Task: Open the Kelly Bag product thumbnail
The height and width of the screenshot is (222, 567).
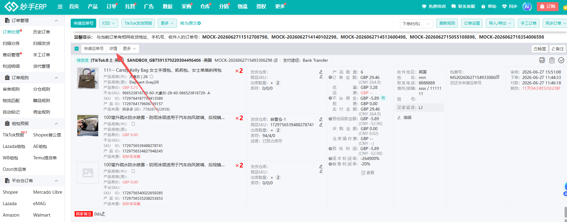Action: pyautogui.click(x=88, y=78)
